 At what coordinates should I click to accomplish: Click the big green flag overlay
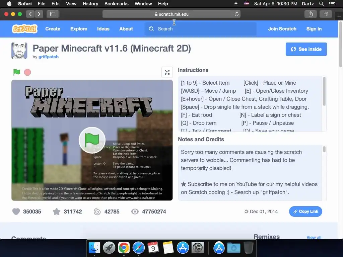tap(92, 140)
